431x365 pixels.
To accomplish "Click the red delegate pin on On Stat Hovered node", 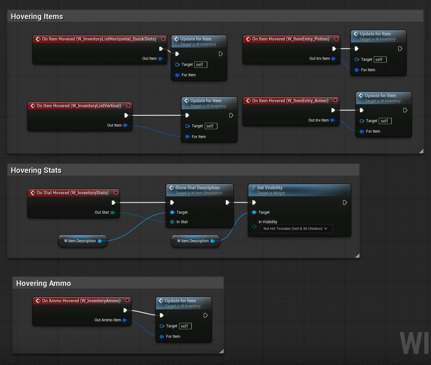I will [x=116, y=193].
